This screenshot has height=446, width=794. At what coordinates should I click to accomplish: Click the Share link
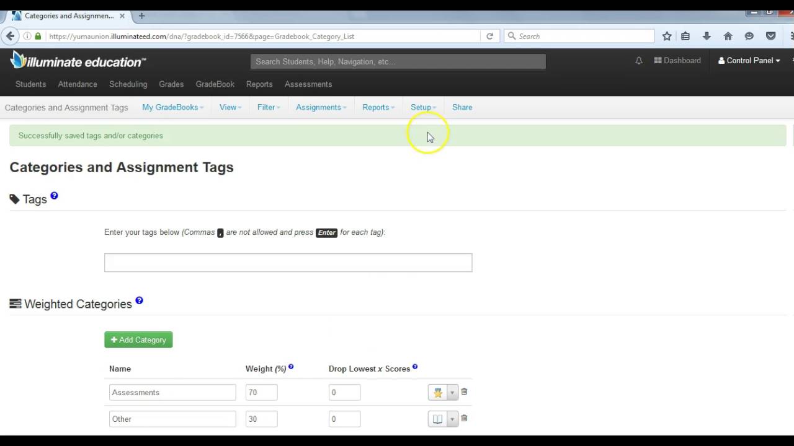(x=462, y=107)
